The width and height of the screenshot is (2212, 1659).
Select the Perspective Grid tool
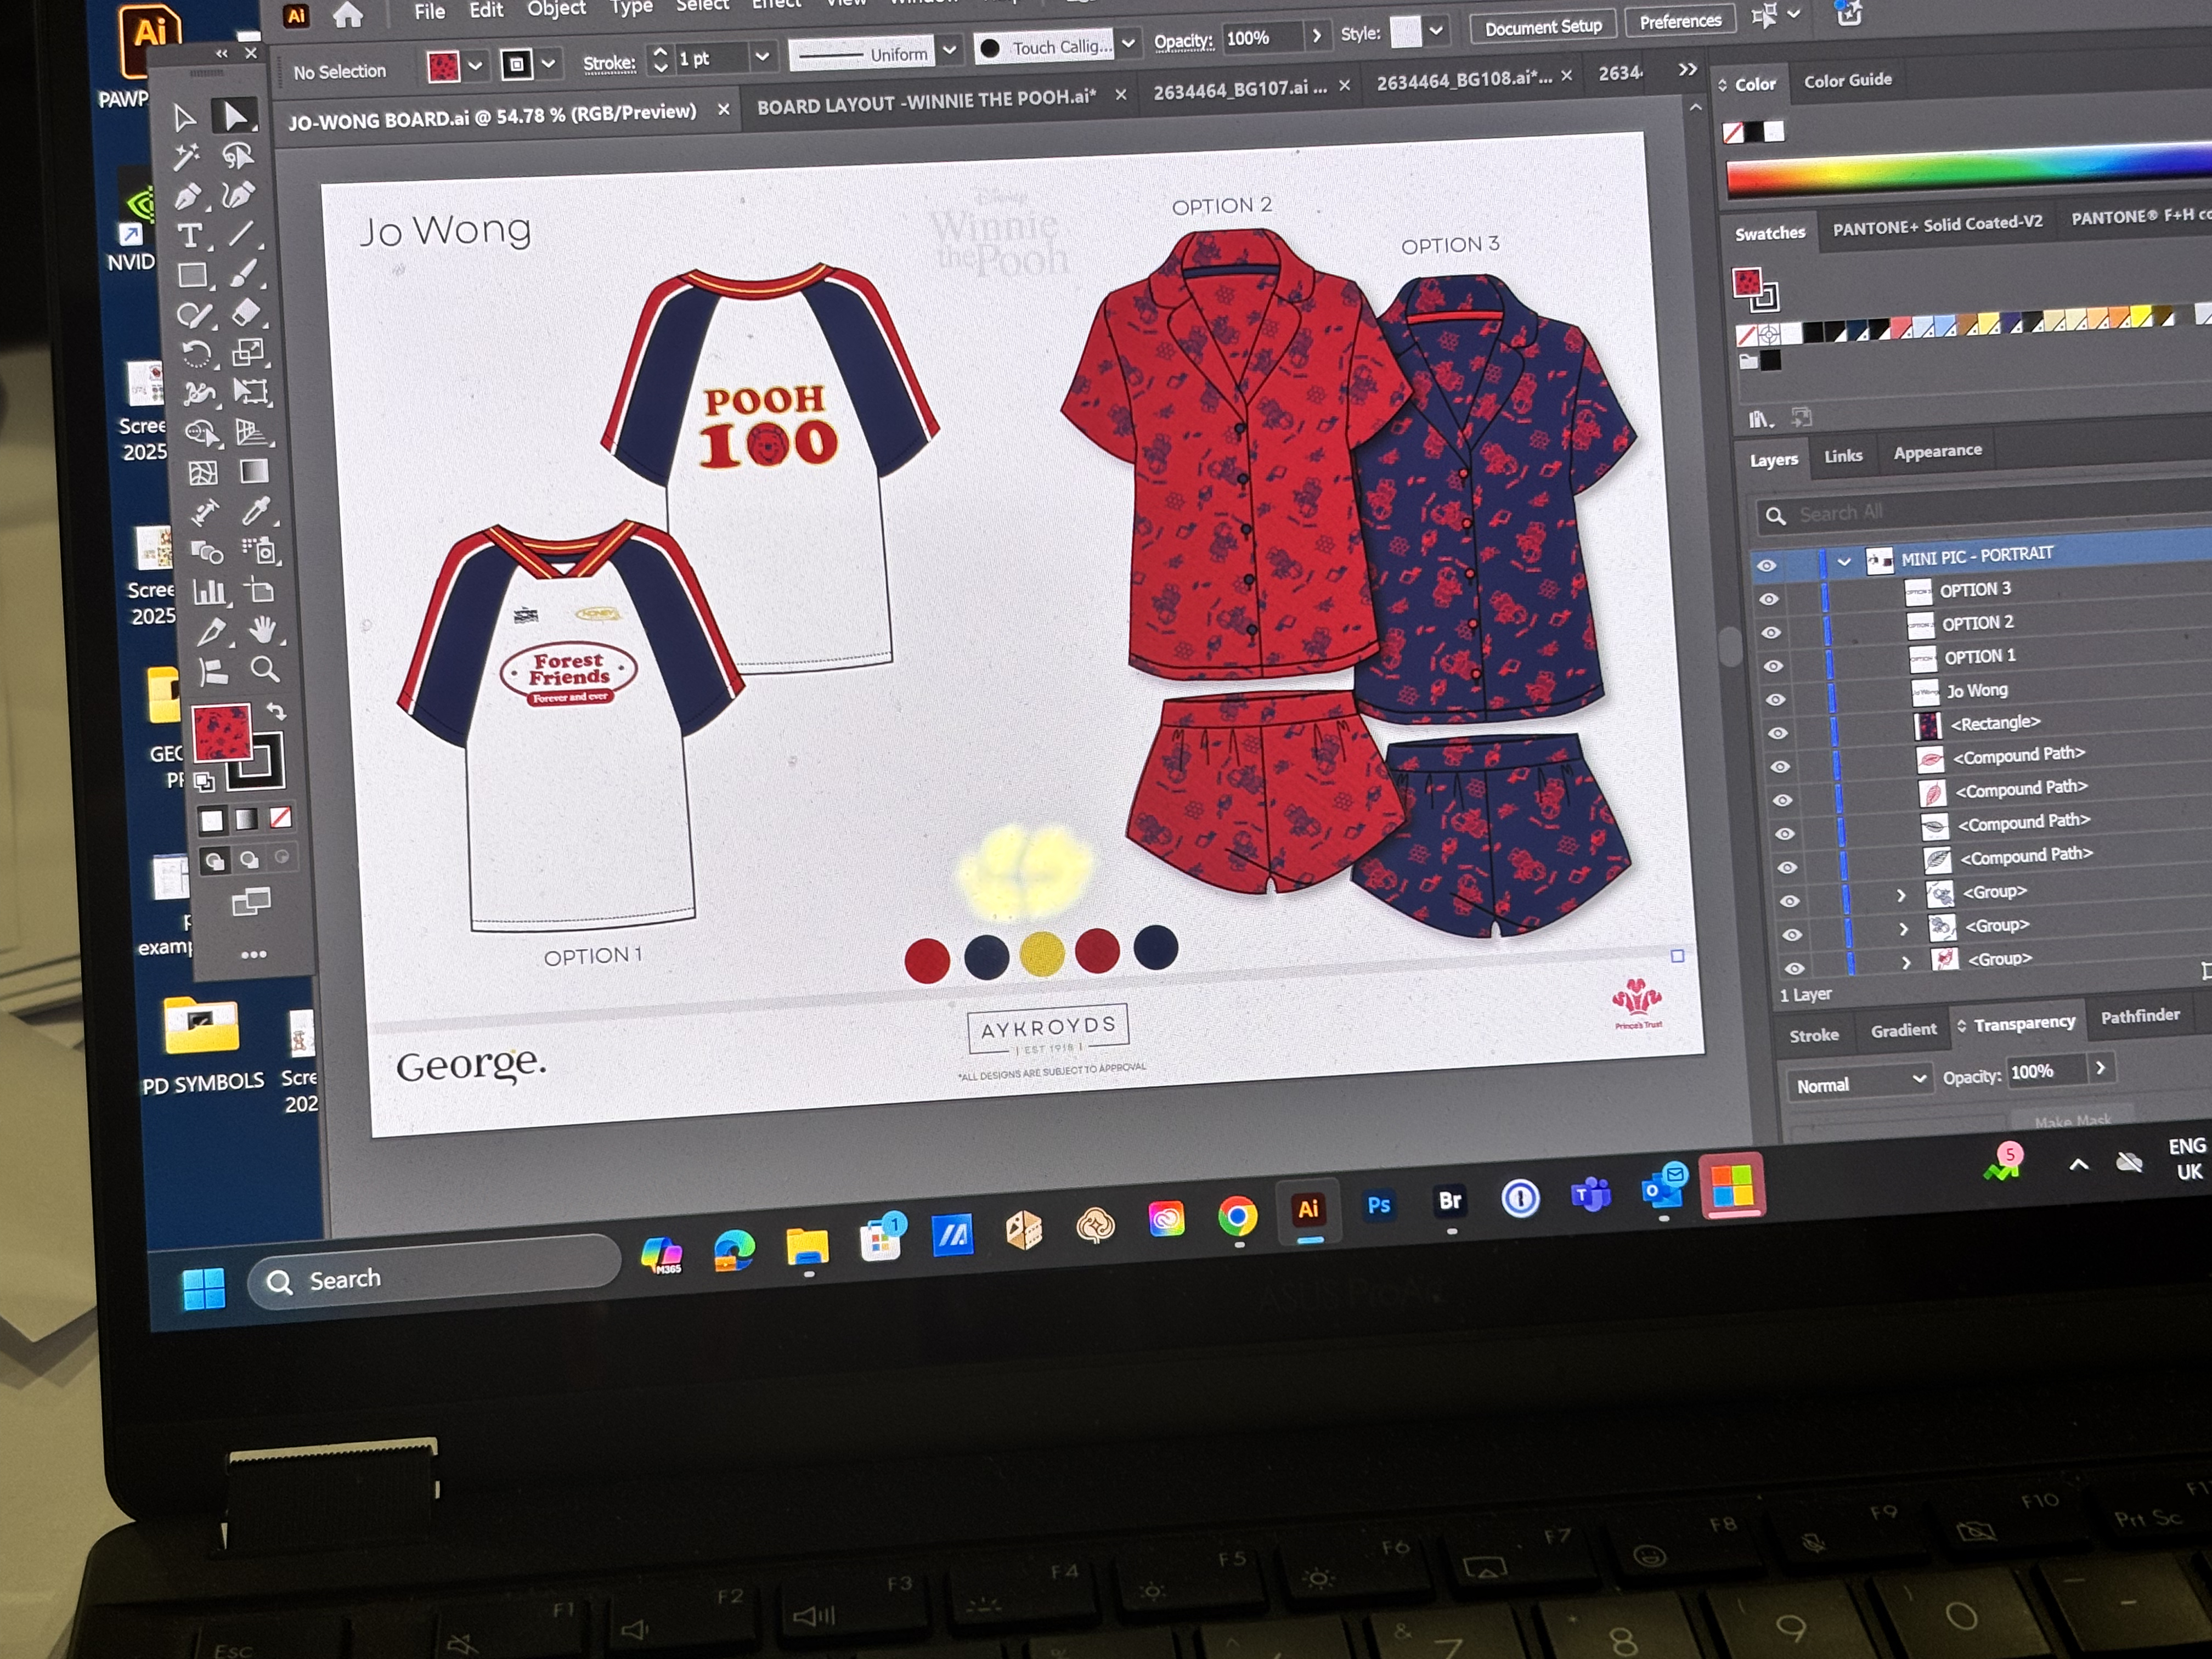click(x=252, y=432)
